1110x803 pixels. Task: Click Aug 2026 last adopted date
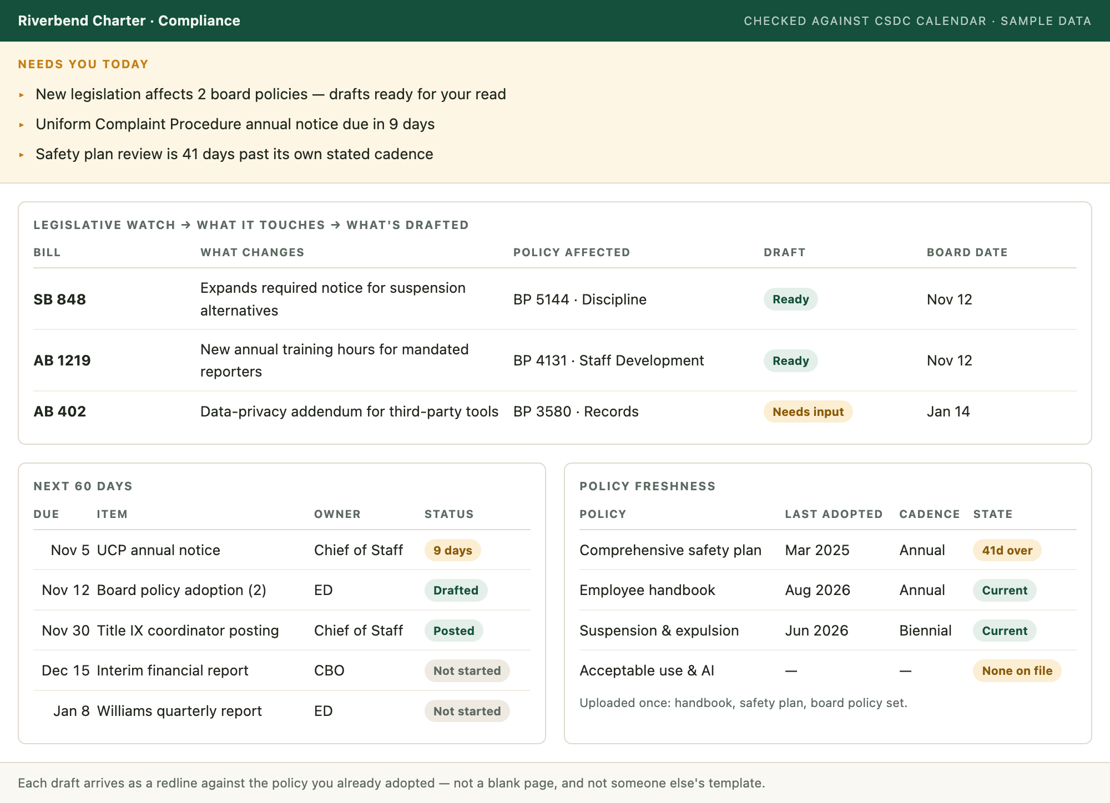point(818,590)
